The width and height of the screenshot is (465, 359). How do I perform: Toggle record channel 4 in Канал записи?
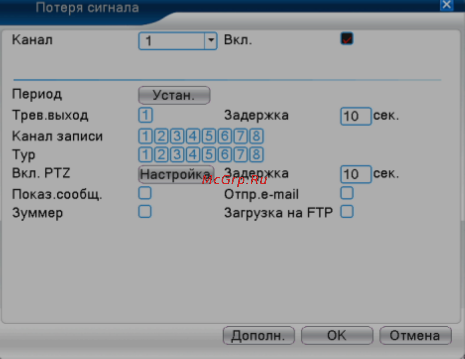click(x=193, y=136)
